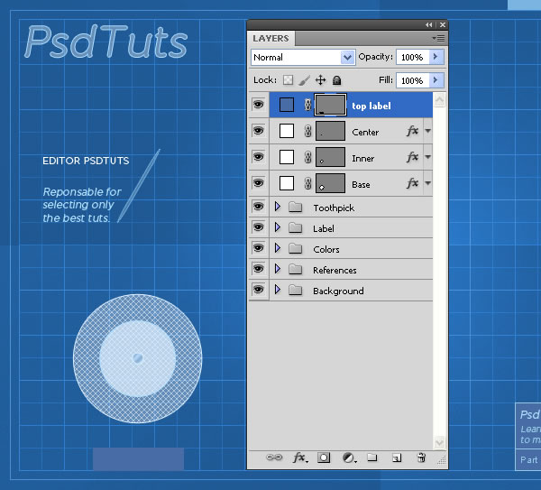Open the Opacity slider arrow

436,57
